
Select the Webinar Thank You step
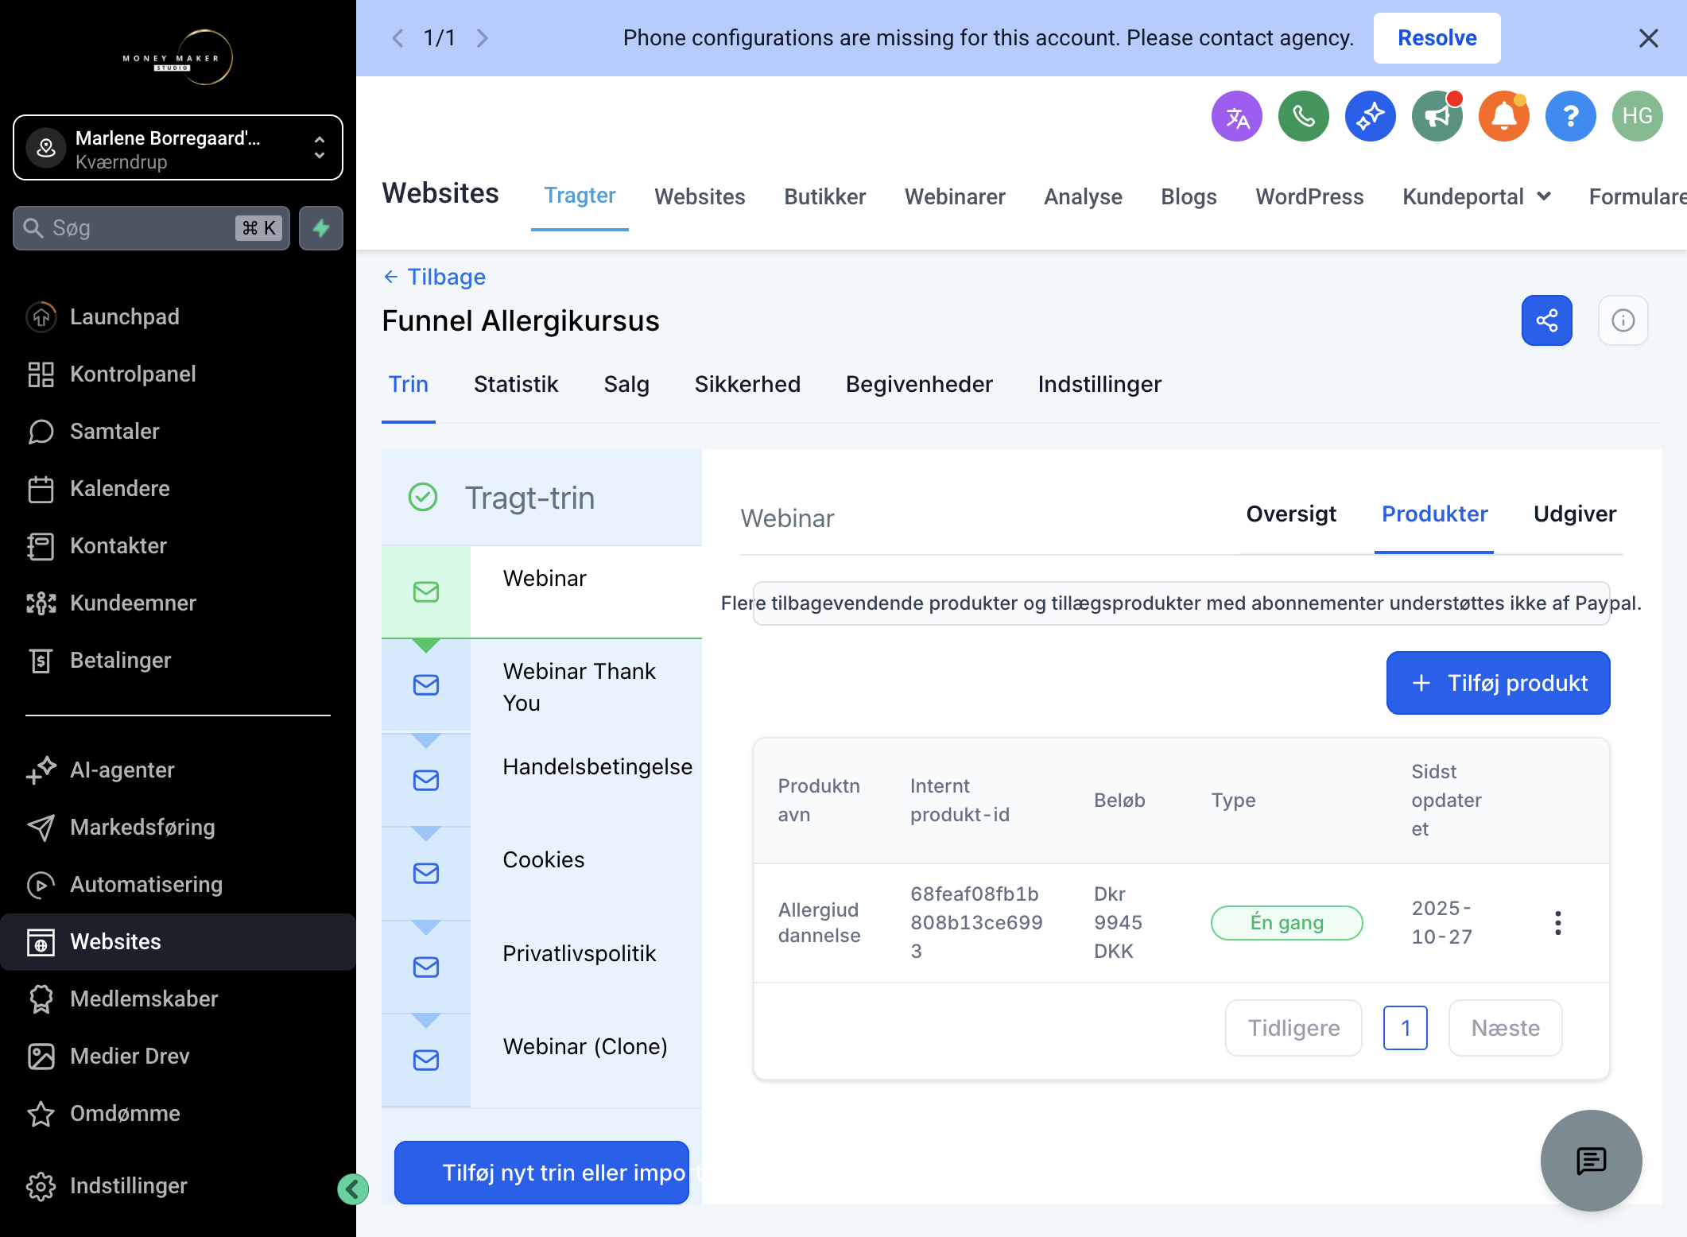click(542, 686)
